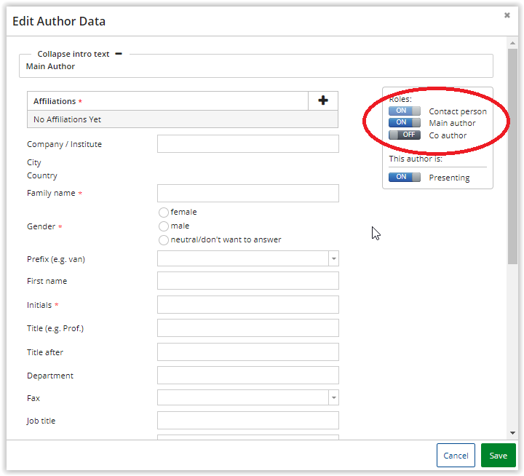Open the Prefix dropdown list

tap(333, 258)
